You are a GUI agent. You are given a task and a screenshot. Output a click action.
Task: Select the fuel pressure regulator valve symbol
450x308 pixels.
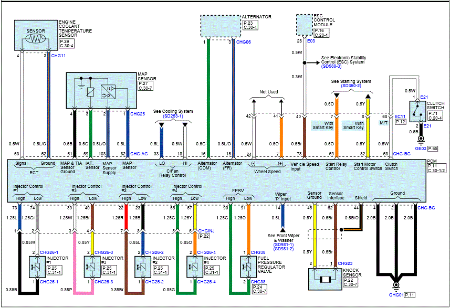point(246,266)
